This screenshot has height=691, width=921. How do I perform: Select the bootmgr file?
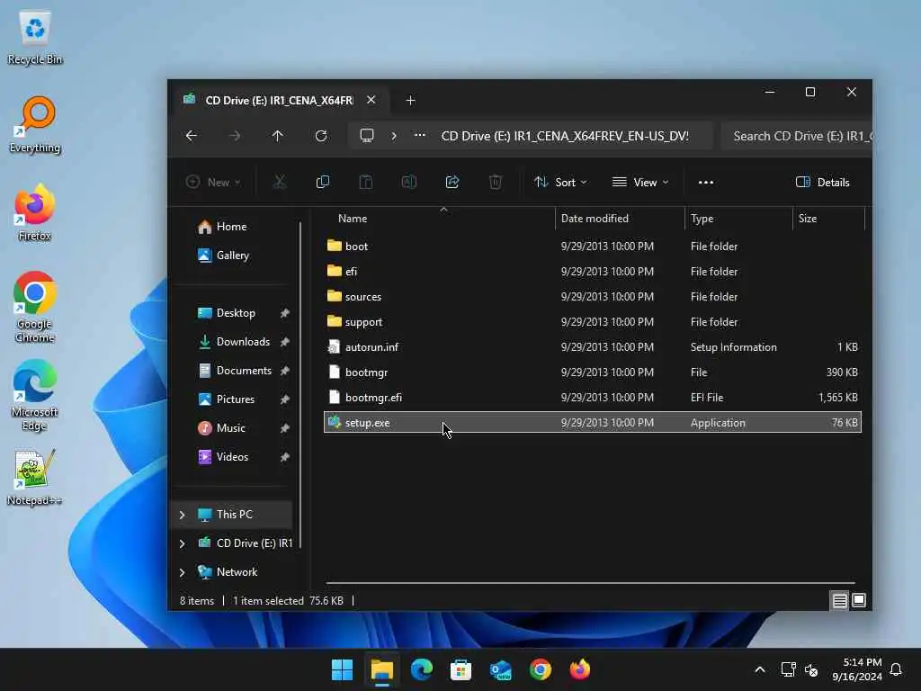[x=593, y=372]
